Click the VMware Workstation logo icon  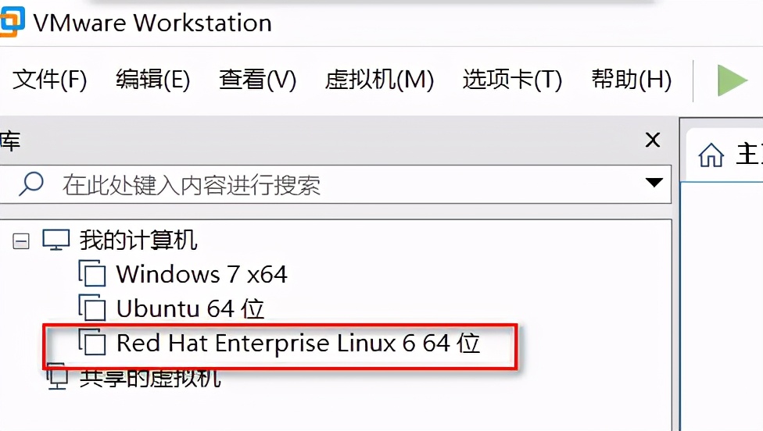pyautogui.click(x=12, y=21)
